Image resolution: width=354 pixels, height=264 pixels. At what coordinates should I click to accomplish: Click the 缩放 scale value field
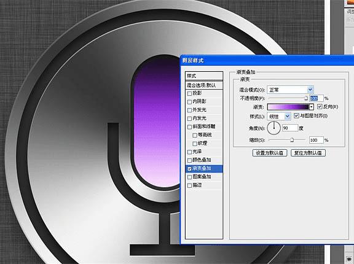317,140
